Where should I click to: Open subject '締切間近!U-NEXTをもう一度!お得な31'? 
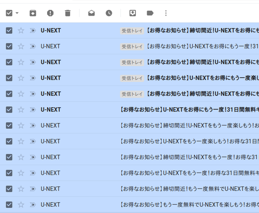click(x=190, y=157)
